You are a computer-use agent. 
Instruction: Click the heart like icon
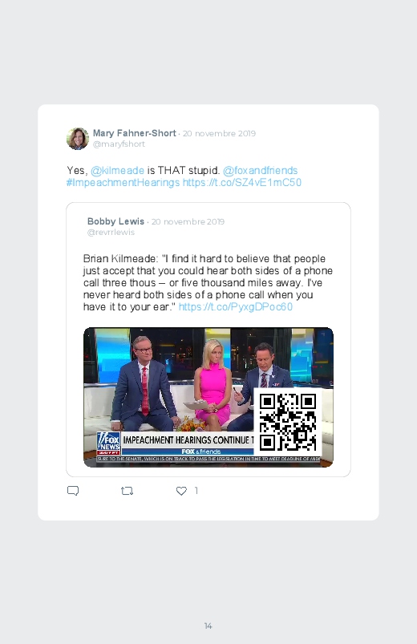(181, 491)
